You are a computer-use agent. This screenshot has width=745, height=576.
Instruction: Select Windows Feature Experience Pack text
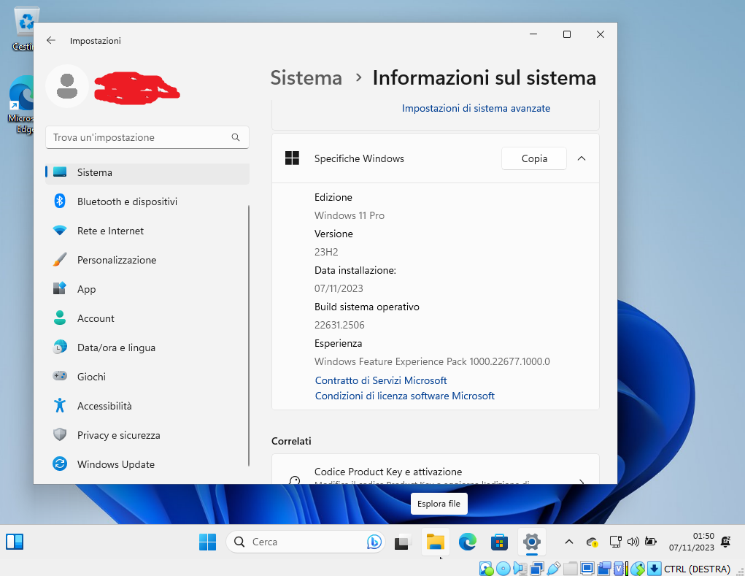[432, 361]
